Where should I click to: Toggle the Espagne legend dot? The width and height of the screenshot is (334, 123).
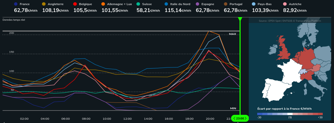tap(197, 4)
